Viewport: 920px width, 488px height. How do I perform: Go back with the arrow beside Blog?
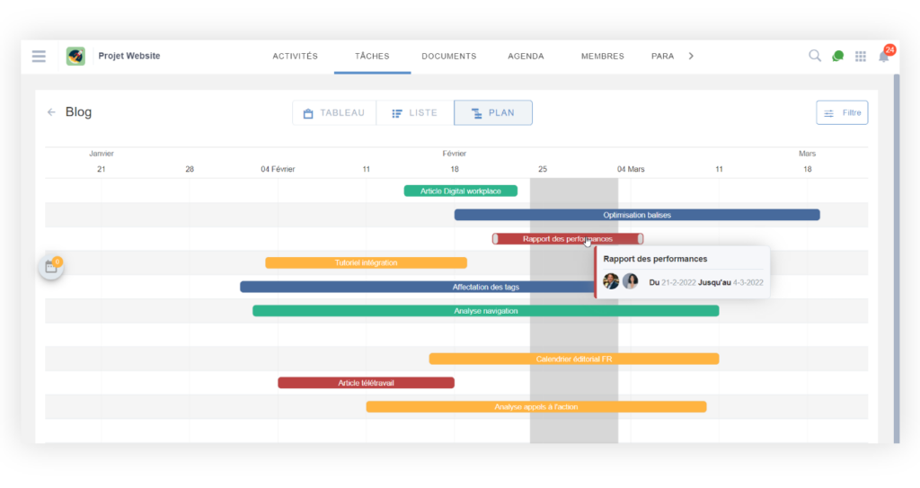tap(51, 112)
